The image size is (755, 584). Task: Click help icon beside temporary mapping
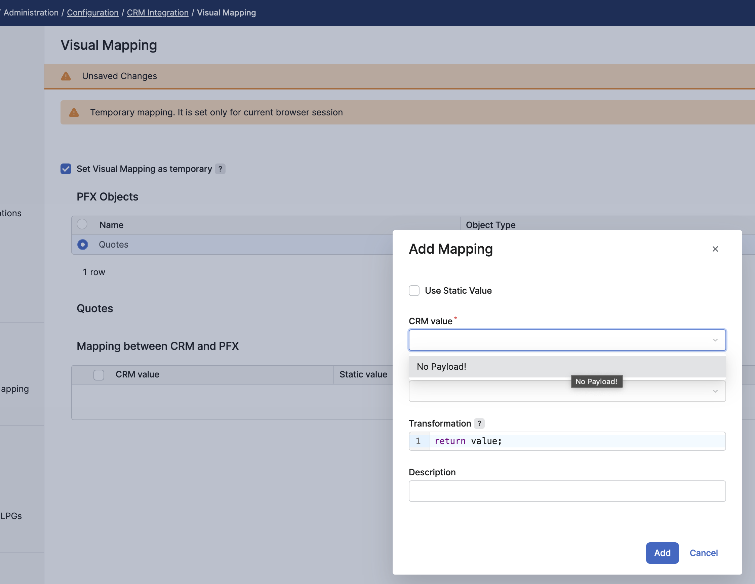pyautogui.click(x=220, y=169)
